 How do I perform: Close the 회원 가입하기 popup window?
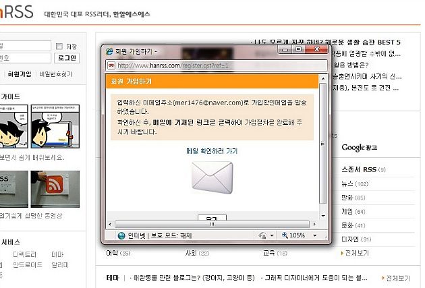(x=316, y=49)
